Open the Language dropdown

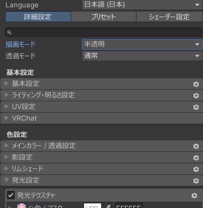[x=142, y=5]
